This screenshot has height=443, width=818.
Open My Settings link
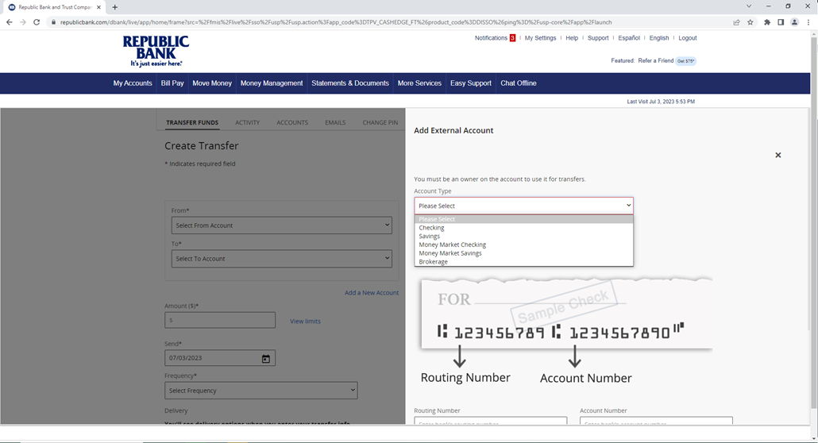pos(541,38)
